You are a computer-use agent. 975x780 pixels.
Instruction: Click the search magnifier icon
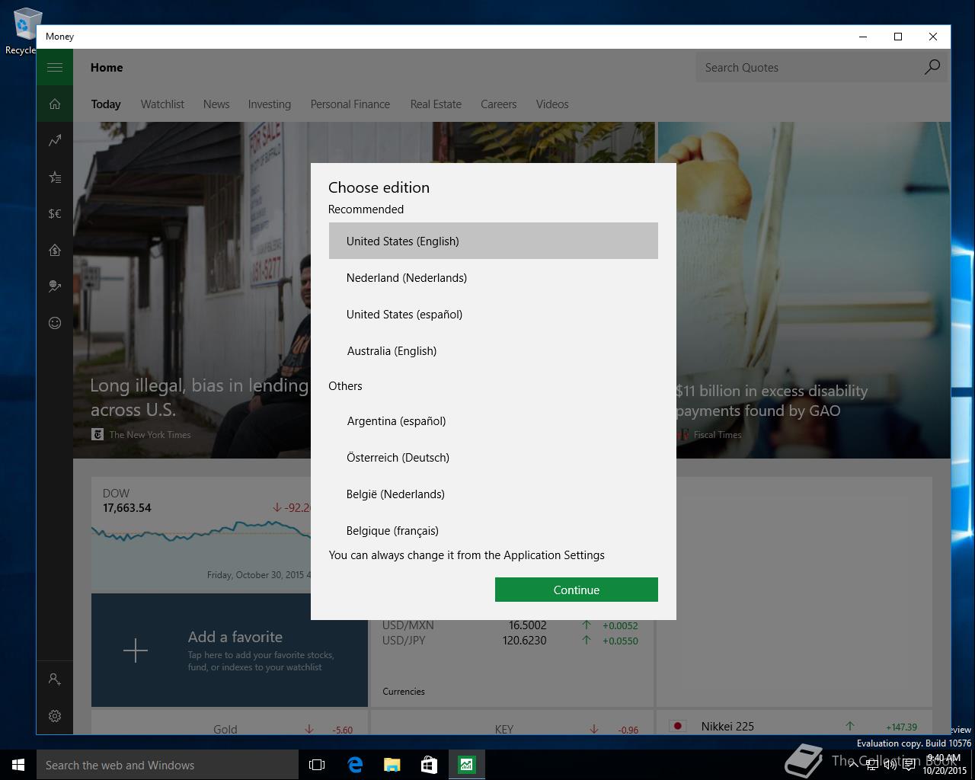(x=932, y=67)
